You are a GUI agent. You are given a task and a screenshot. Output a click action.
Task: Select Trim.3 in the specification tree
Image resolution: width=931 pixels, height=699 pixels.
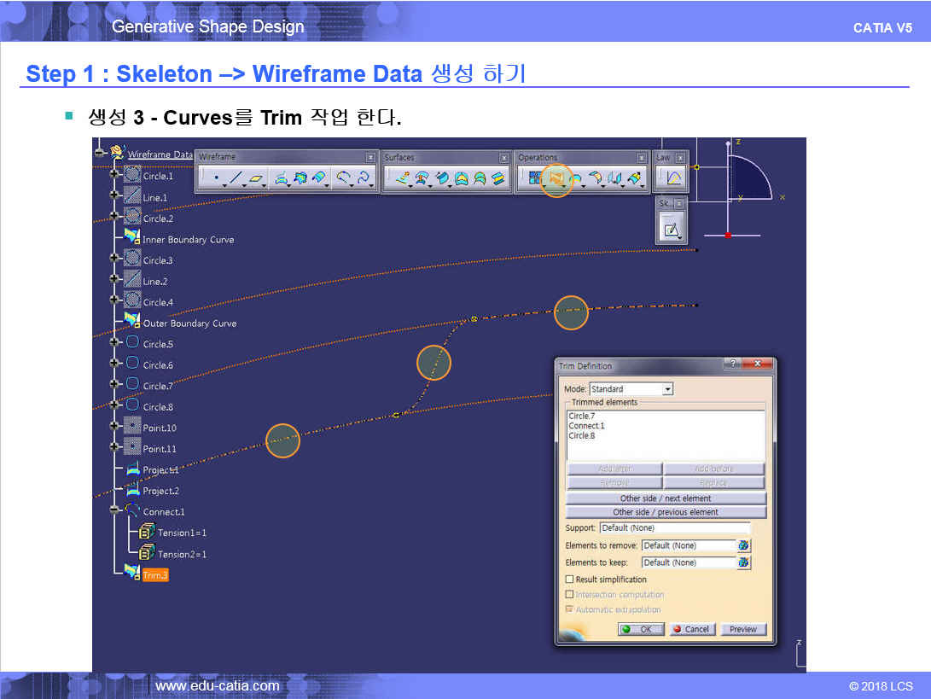[x=155, y=575]
